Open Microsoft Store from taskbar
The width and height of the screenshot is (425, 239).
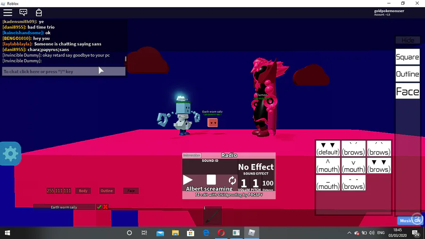coord(191,233)
